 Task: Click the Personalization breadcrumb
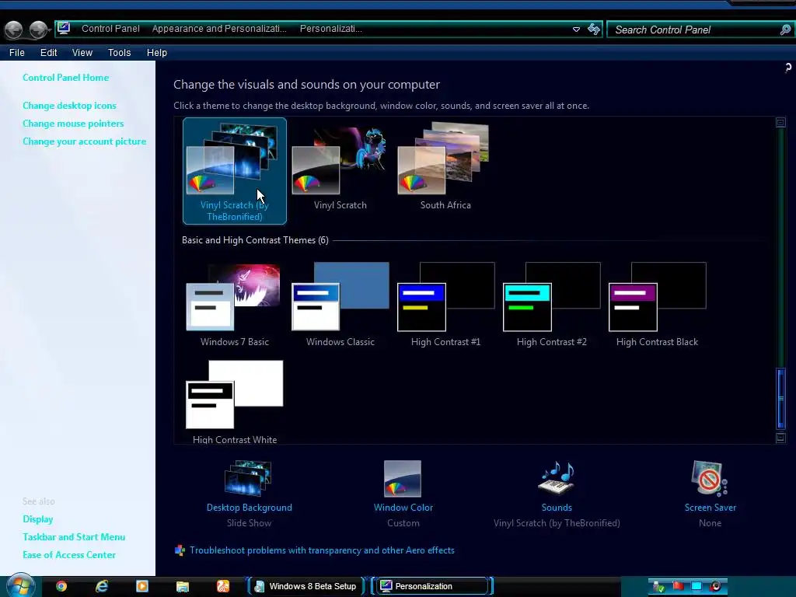(x=331, y=29)
